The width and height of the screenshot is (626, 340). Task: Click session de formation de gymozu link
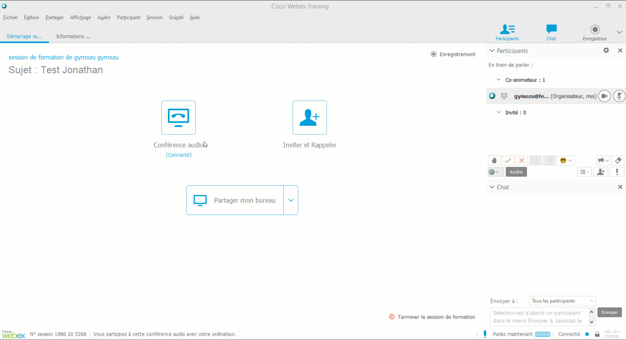point(64,57)
